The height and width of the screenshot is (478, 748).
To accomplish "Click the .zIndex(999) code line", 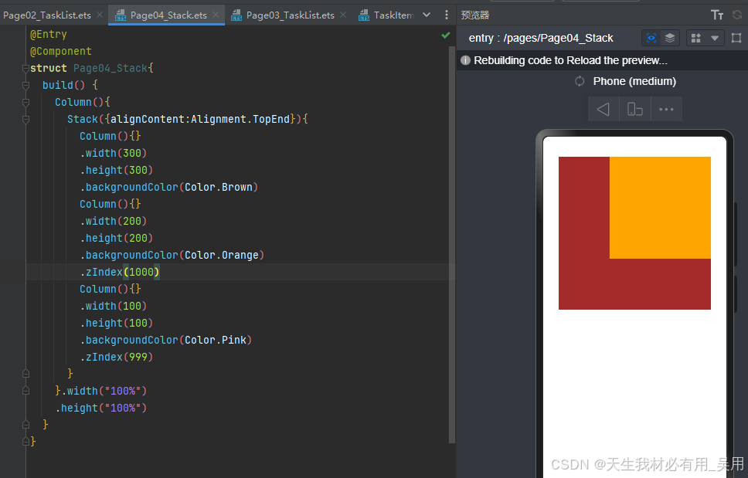I will [x=117, y=357].
